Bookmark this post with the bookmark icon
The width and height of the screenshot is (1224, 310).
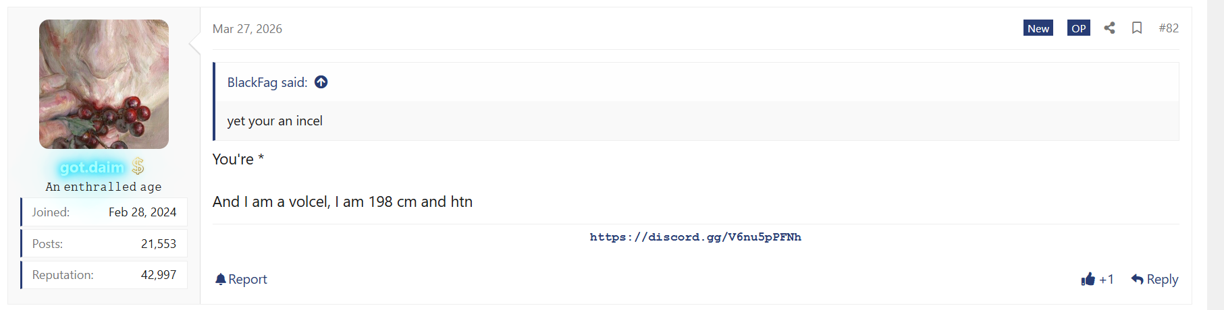click(1137, 28)
